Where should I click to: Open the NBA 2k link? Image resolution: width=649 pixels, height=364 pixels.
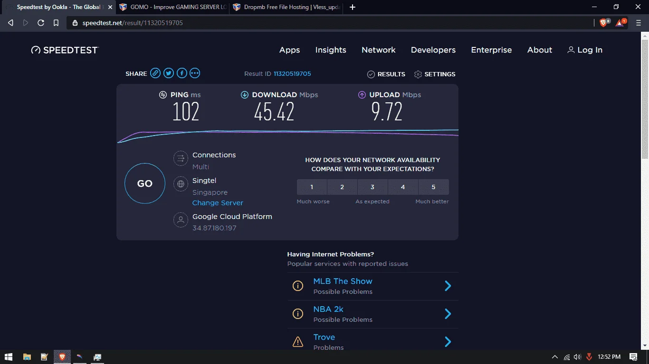tap(328, 309)
